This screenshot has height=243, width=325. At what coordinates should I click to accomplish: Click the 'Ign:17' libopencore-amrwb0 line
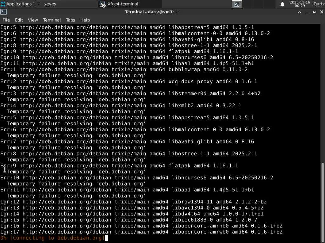tap(142, 232)
